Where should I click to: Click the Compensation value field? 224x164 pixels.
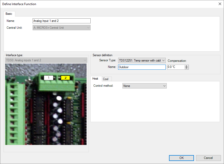click(176, 67)
